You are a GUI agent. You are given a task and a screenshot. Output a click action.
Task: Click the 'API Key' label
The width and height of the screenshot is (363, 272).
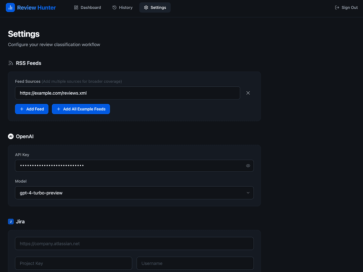pos(22,155)
